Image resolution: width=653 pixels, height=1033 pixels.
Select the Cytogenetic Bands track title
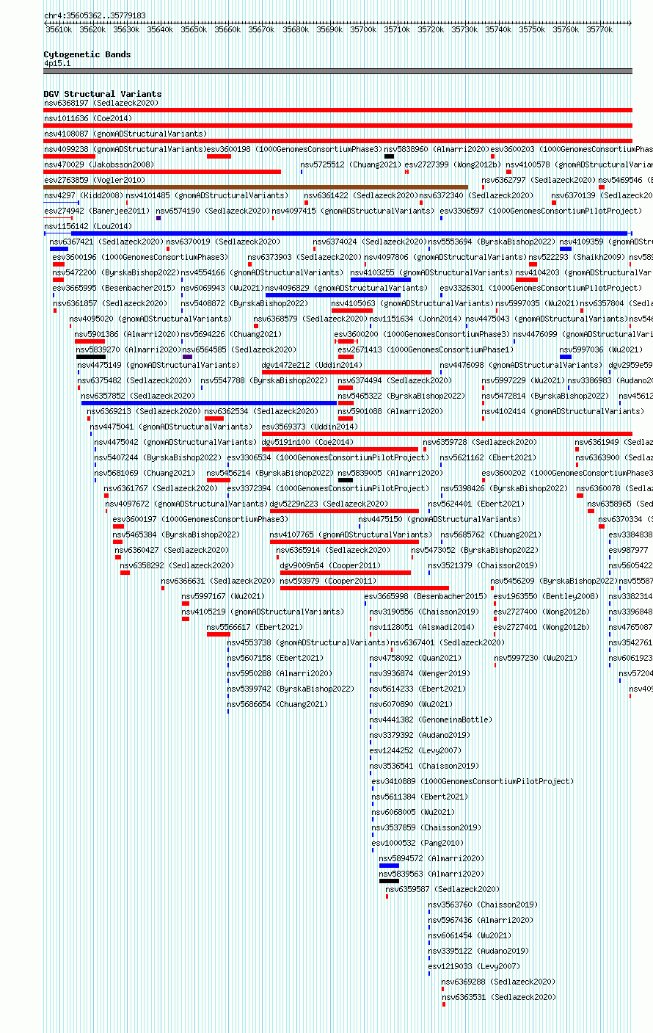[87, 54]
